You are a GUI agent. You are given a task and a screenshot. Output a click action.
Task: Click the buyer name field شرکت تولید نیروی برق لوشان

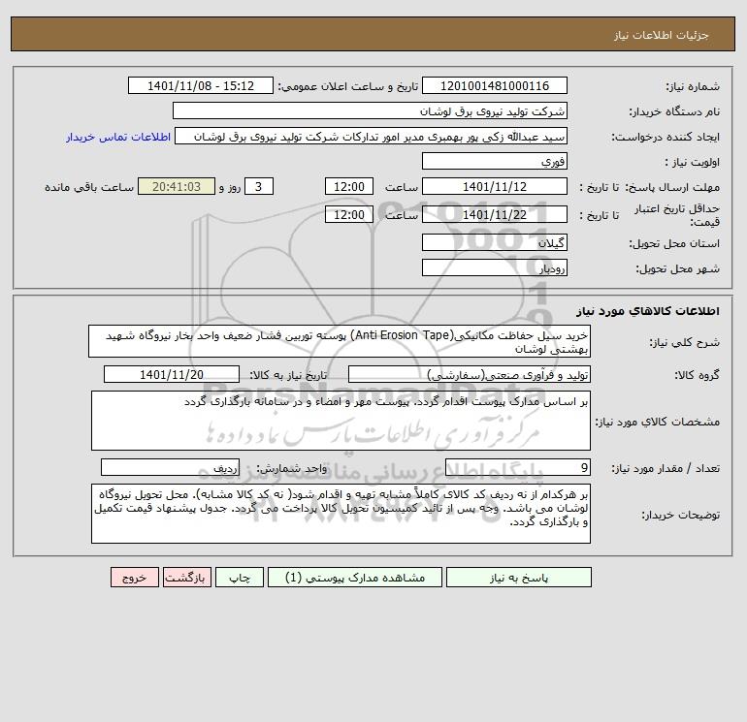370,110
